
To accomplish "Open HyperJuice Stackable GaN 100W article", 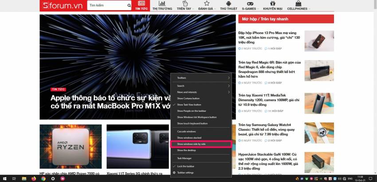I will pos(268,161).
